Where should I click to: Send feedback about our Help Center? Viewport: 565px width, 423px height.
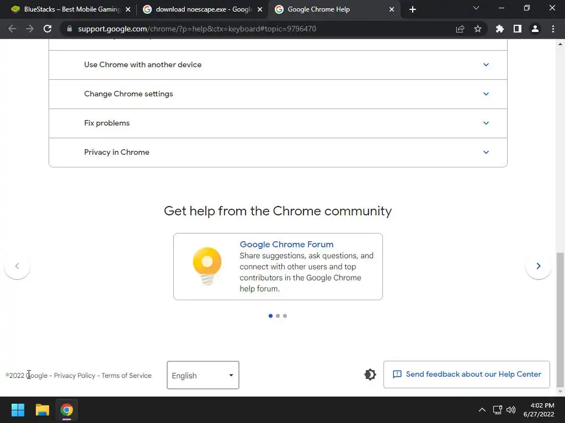(467, 375)
